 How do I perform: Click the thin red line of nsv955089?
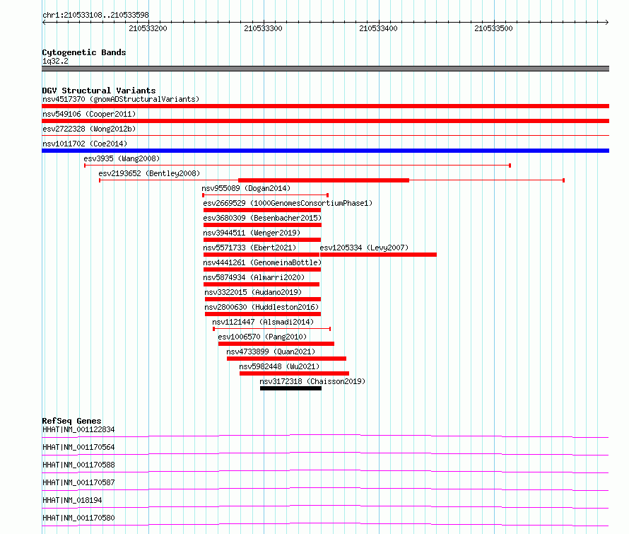266,195
